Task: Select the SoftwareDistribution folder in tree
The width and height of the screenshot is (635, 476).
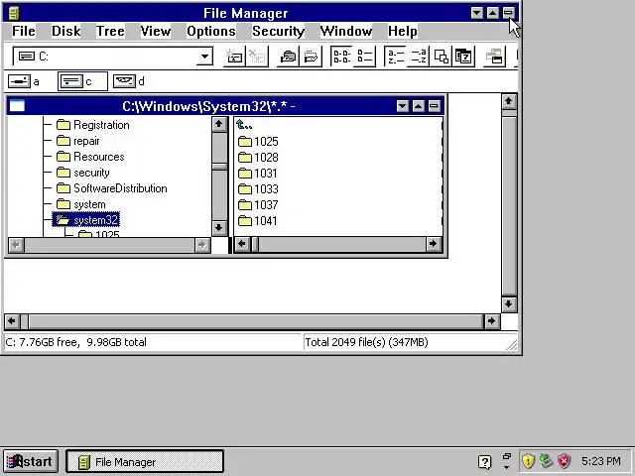Action: 112,188
